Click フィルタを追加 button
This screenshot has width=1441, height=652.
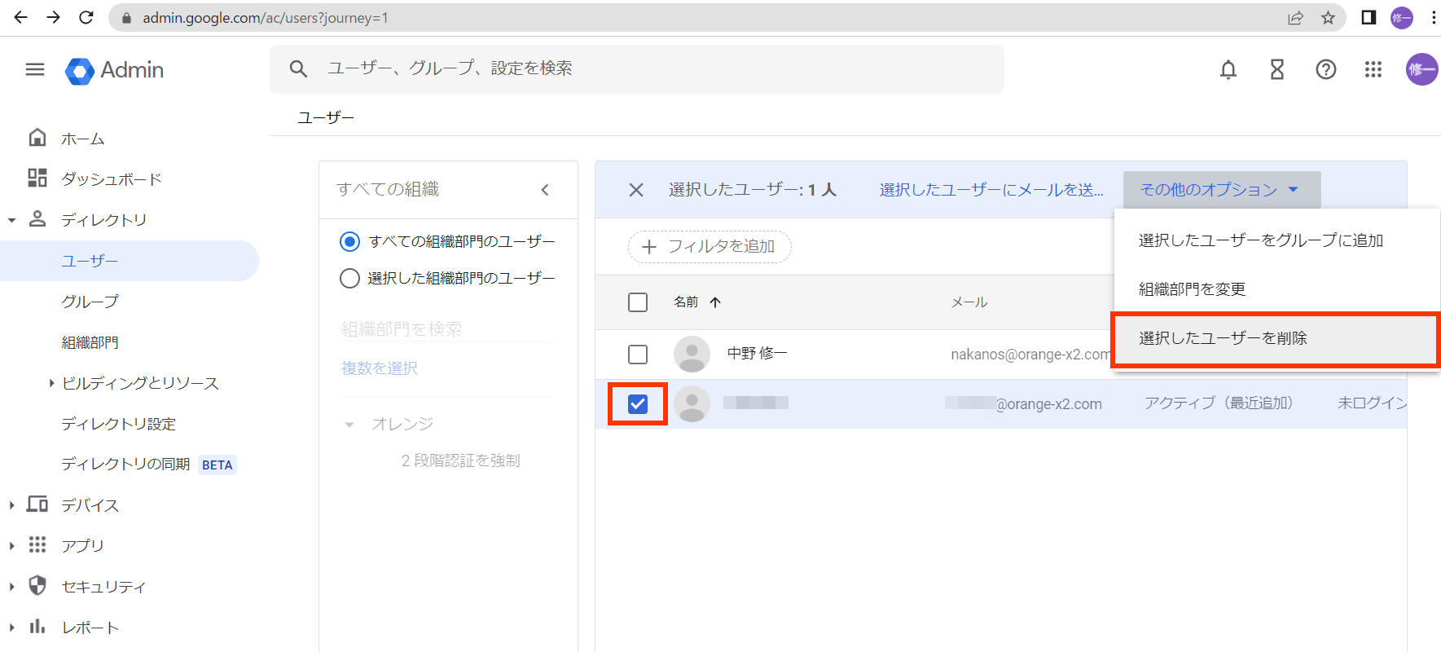coord(710,247)
